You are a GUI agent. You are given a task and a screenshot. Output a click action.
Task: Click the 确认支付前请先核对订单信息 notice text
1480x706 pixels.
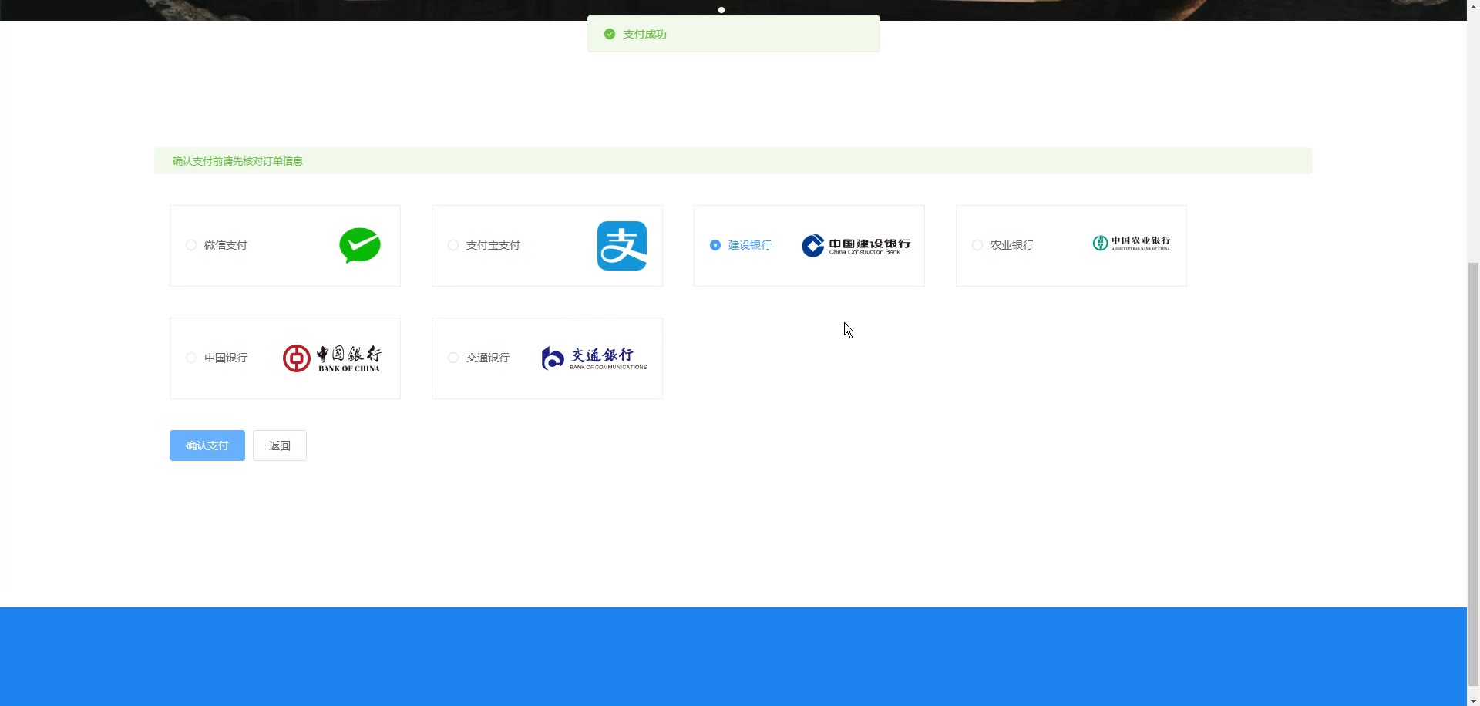point(237,161)
